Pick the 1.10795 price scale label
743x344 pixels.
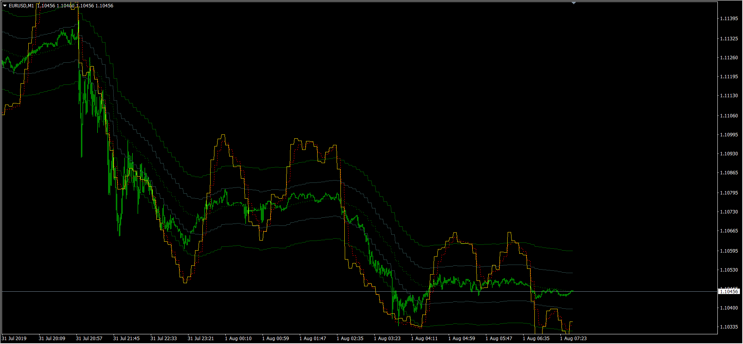click(729, 193)
